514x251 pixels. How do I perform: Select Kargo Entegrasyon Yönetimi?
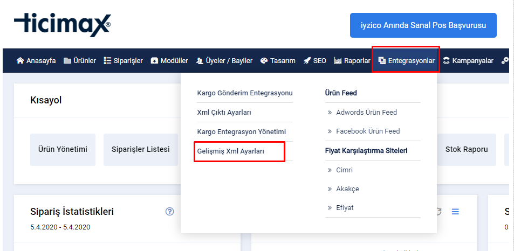tap(242, 132)
